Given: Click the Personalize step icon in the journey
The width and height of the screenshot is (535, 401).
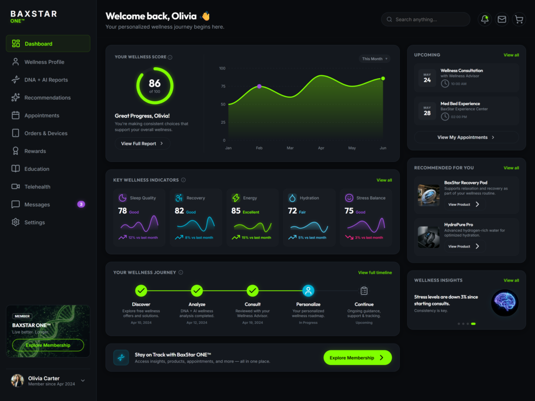Looking at the screenshot, I should 308,291.
